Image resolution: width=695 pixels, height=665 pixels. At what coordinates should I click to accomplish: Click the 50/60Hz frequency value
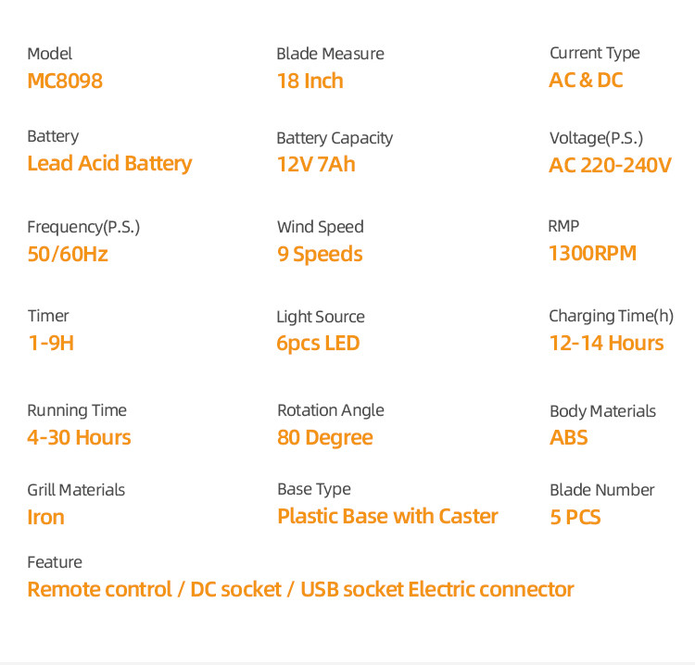(x=68, y=255)
